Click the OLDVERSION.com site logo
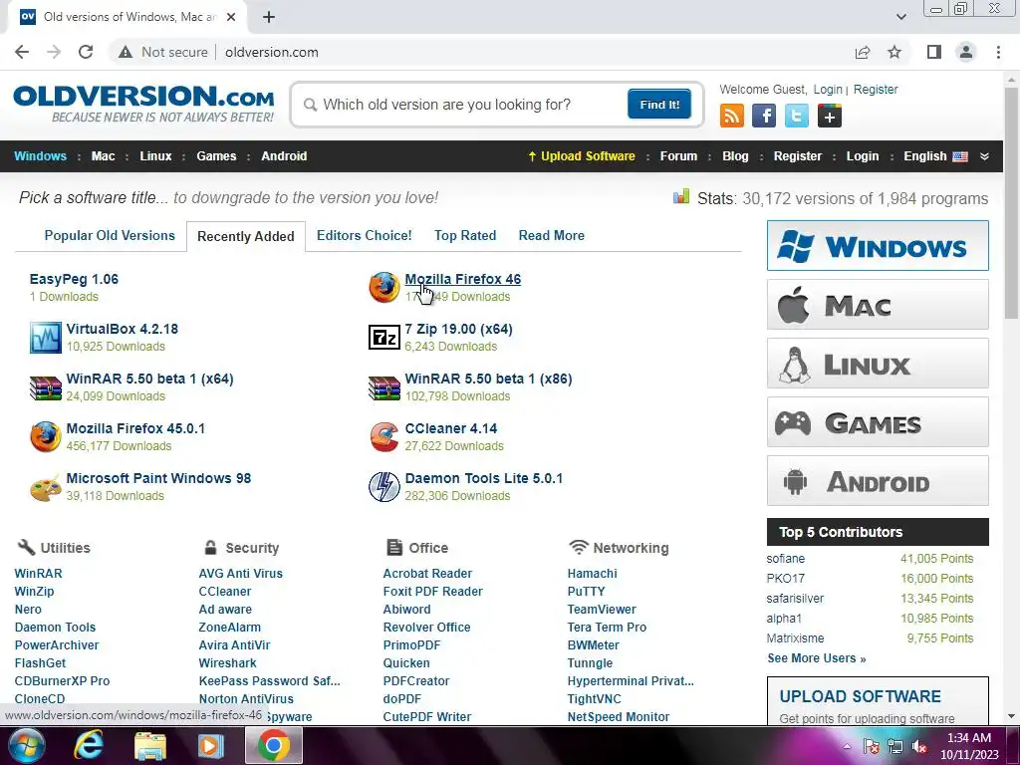This screenshot has width=1020, height=765. [143, 104]
